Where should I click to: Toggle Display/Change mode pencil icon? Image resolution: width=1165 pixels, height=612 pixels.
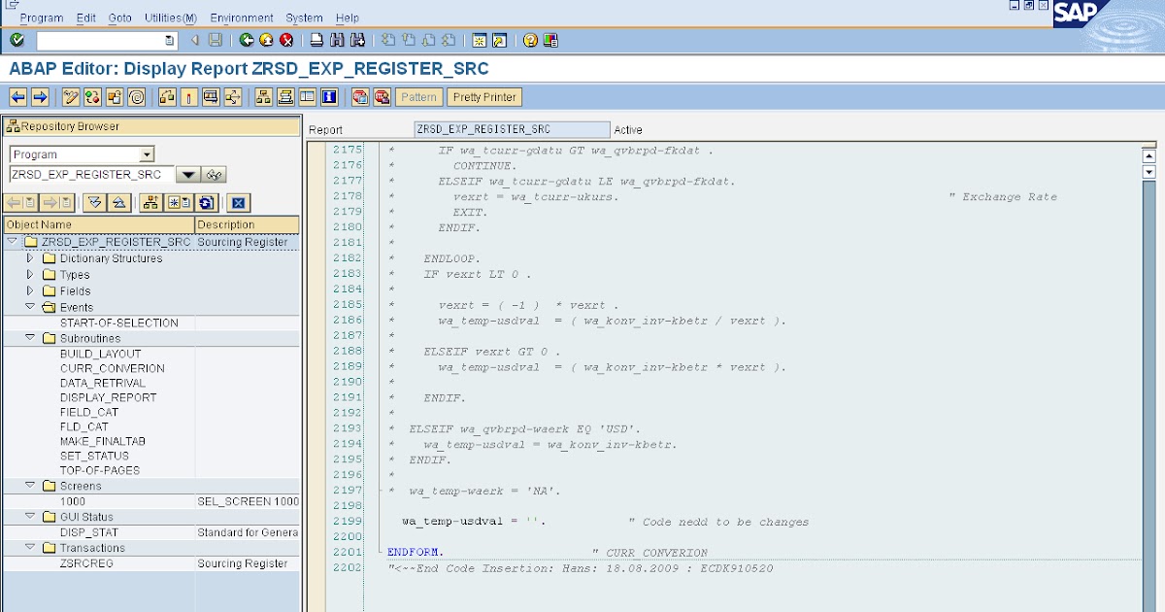(71, 97)
